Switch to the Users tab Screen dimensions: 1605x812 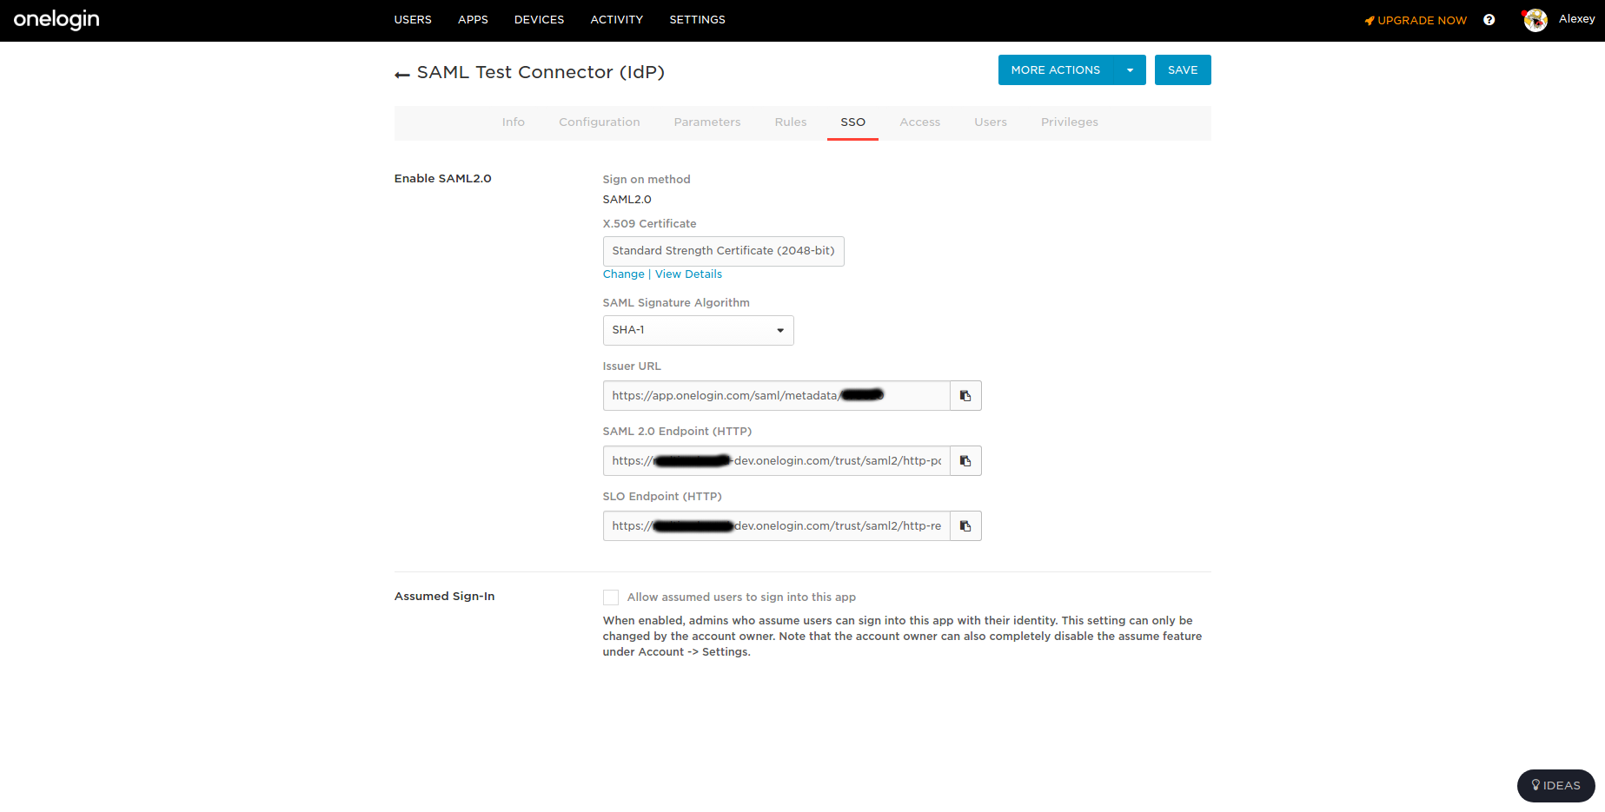[x=990, y=122]
